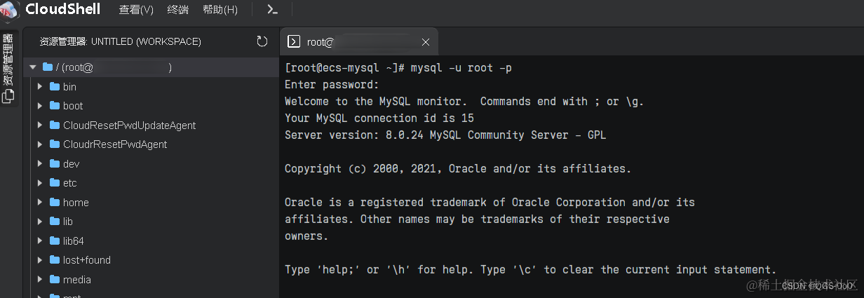Screen dimensions: 864x298
Task: Select the boot folder icon
Action: point(54,106)
